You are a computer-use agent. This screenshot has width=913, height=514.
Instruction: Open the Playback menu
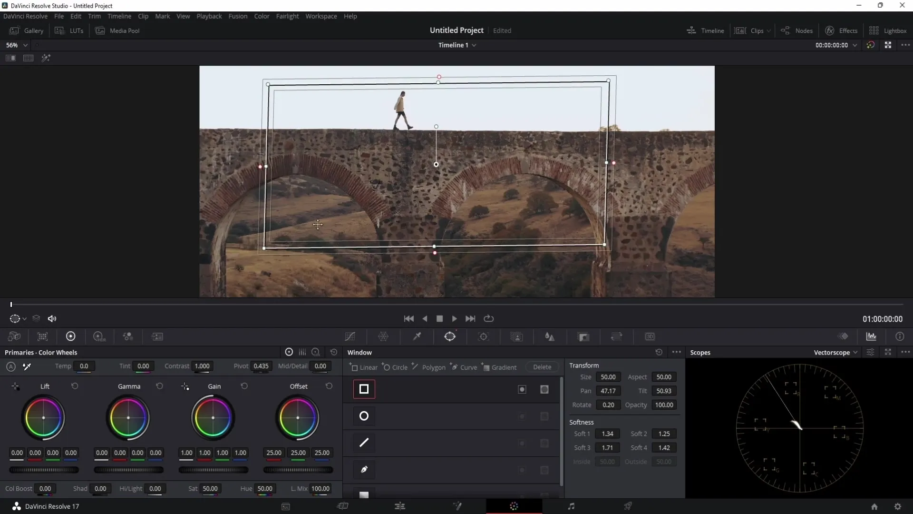click(x=209, y=16)
